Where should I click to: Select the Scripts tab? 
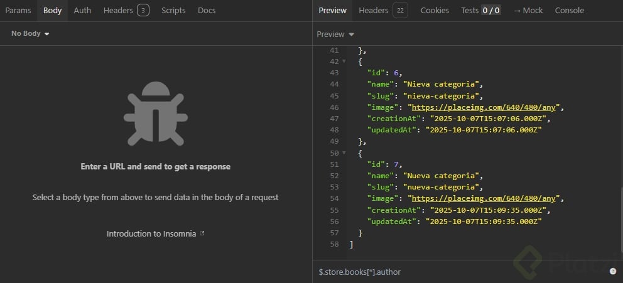tap(173, 10)
